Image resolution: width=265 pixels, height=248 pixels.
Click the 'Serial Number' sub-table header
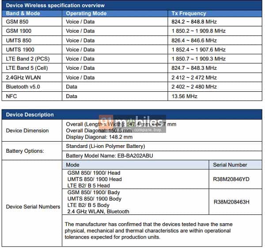pos(230,165)
